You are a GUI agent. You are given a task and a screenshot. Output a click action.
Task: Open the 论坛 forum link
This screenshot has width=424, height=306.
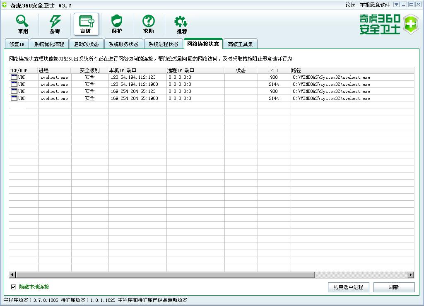click(x=350, y=5)
